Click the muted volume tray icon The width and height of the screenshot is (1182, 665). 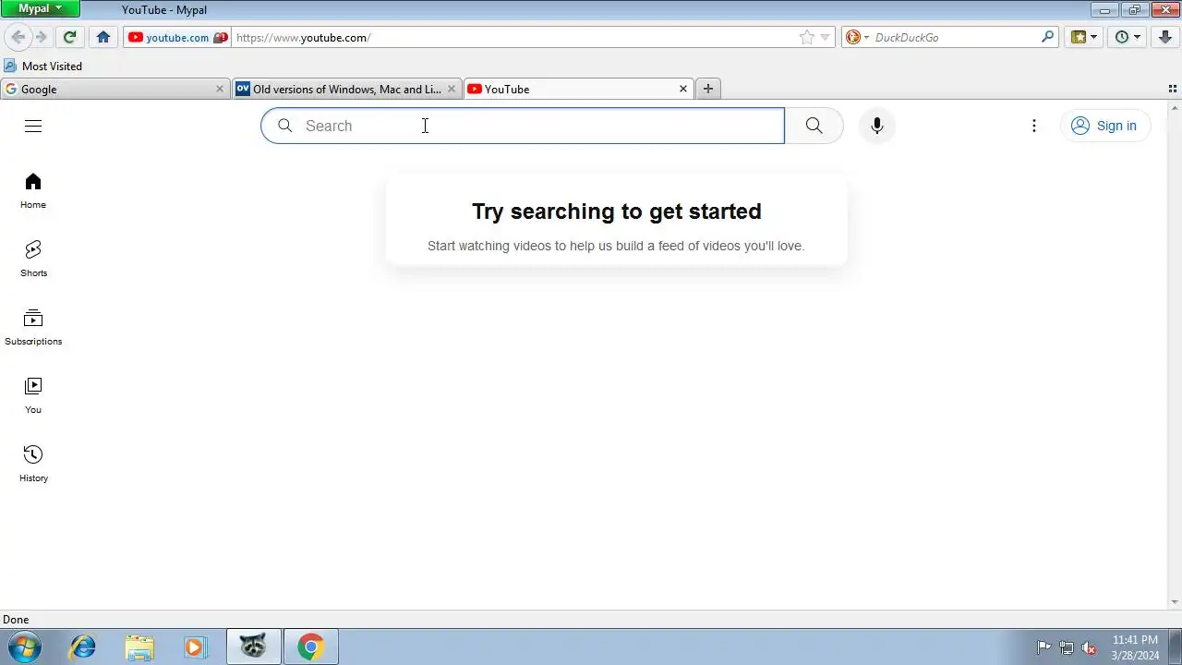1089,647
